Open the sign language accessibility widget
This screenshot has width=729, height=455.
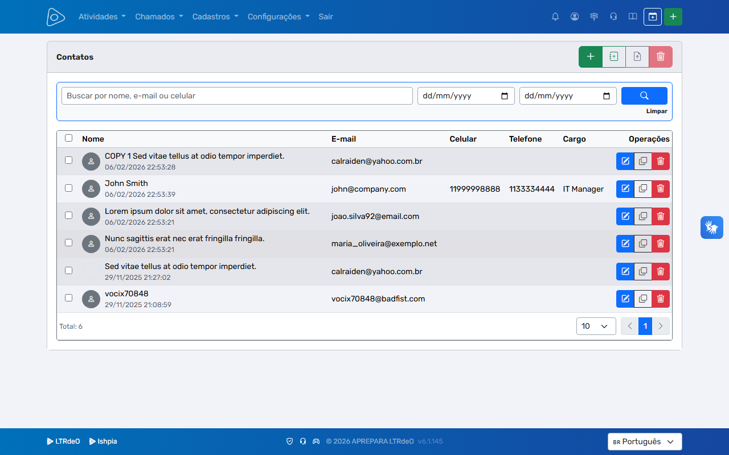(x=712, y=227)
